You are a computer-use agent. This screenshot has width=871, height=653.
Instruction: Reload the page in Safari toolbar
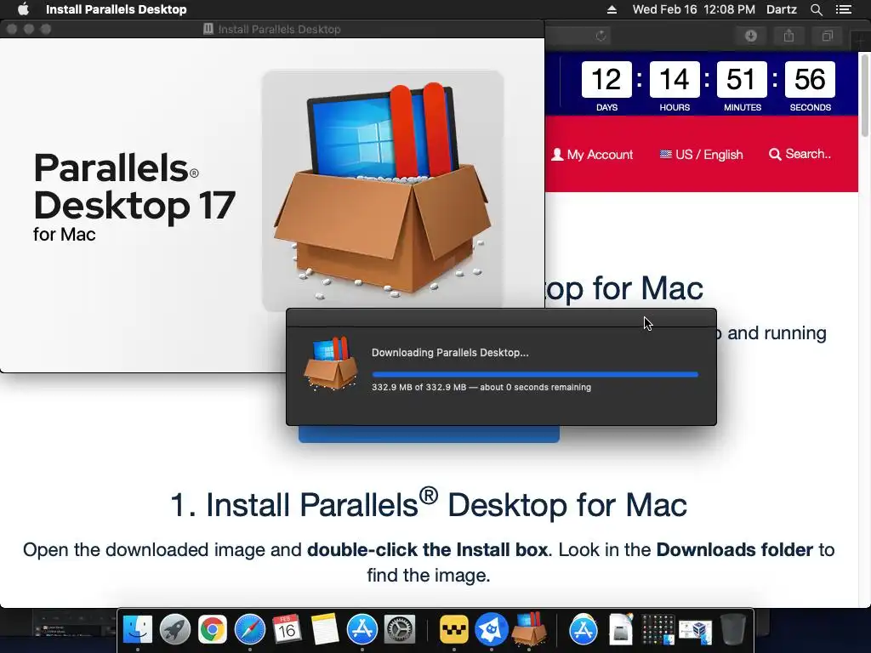pos(601,36)
